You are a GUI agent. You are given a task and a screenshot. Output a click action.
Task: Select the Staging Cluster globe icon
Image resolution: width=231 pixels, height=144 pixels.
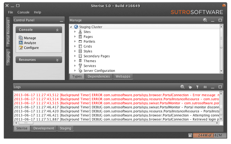point(76,27)
